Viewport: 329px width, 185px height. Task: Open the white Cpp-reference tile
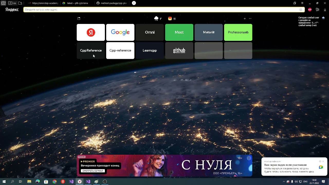pyautogui.click(x=120, y=51)
